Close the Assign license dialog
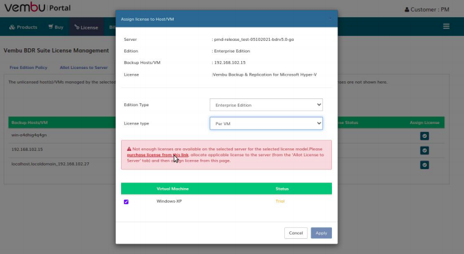464x254 pixels. click(x=330, y=19)
